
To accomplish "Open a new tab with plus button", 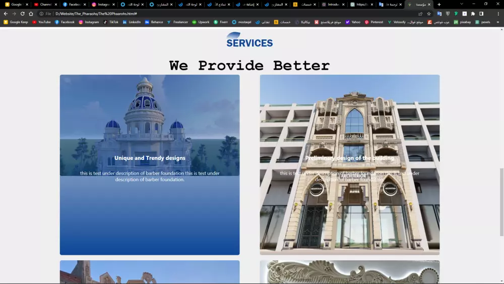I will click(439, 5).
